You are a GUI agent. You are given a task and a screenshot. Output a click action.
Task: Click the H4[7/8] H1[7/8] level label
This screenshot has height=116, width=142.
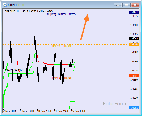[x=61, y=46]
